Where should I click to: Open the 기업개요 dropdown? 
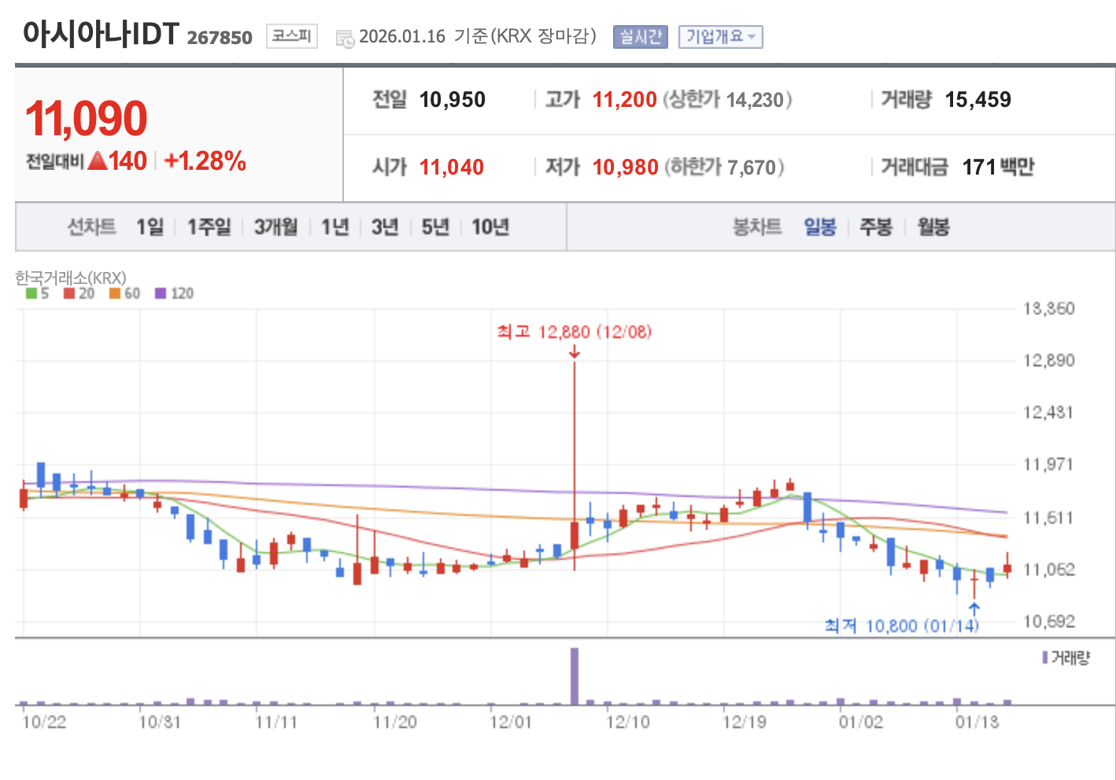pos(721,37)
